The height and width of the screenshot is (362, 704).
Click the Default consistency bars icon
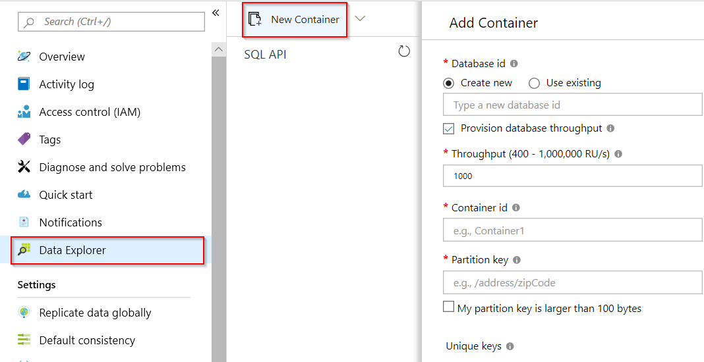(x=24, y=340)
